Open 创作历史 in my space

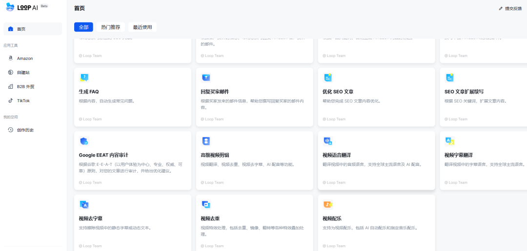[25, 130]
